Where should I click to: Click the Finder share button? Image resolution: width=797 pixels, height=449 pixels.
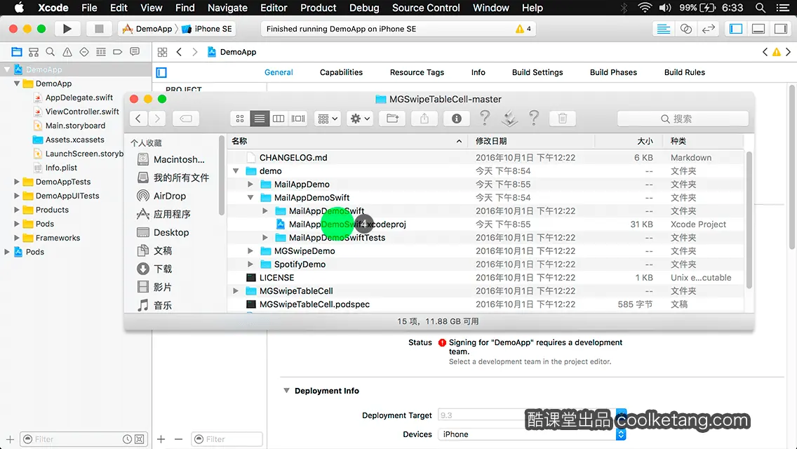pos(424,119)
